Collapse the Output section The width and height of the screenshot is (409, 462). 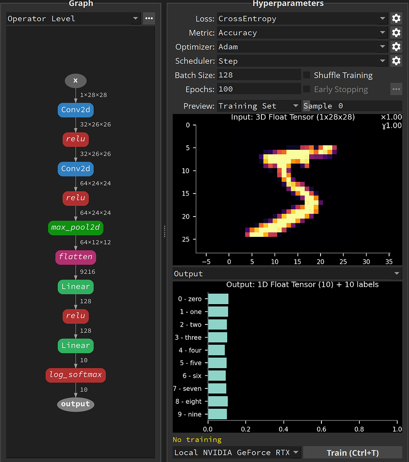pyautogui.click(x=397, y=273)
